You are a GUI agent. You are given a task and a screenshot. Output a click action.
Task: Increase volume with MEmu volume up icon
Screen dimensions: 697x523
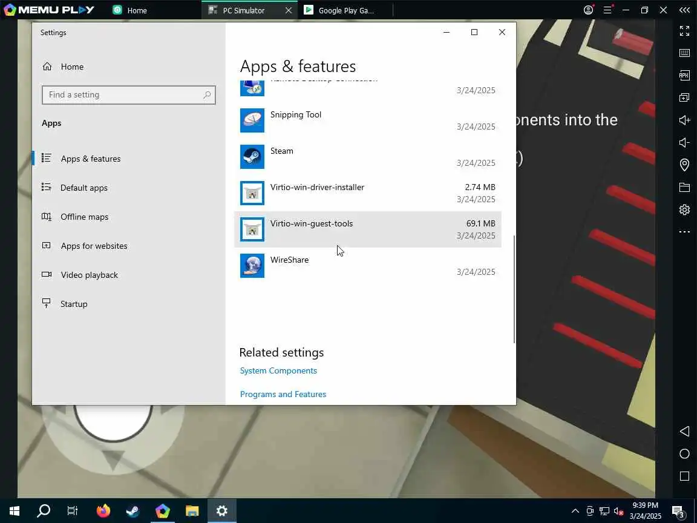click(x=684, y=120)
